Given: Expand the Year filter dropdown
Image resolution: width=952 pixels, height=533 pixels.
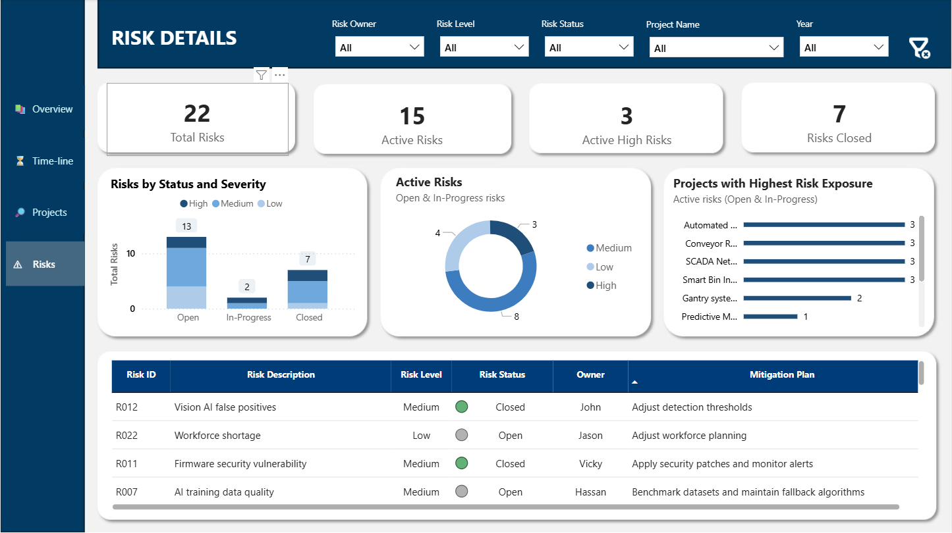Looking at the screenshot, I should point(843,47).
